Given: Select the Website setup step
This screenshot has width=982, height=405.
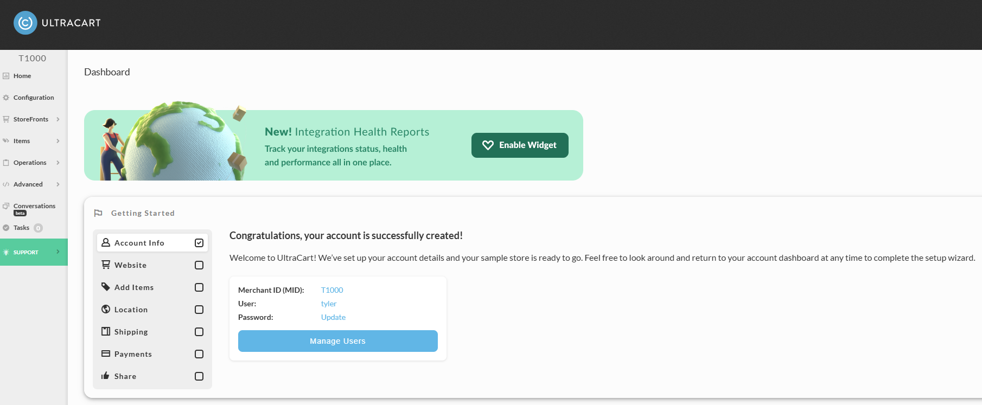Looking at the screenshot, I should (x=152, y=265).
